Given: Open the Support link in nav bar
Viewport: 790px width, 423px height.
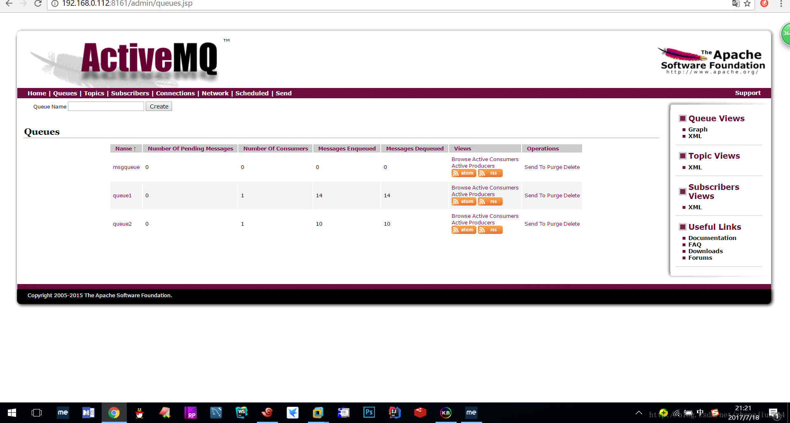Looking at the screenshot, I should (x=748, y=93).
